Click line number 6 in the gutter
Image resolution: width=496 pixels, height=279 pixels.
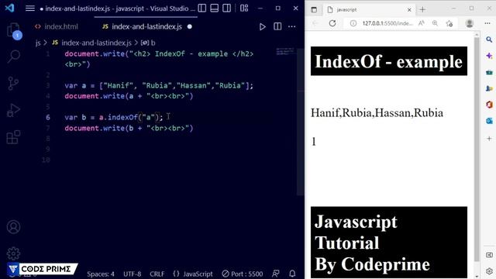[48, 117]
